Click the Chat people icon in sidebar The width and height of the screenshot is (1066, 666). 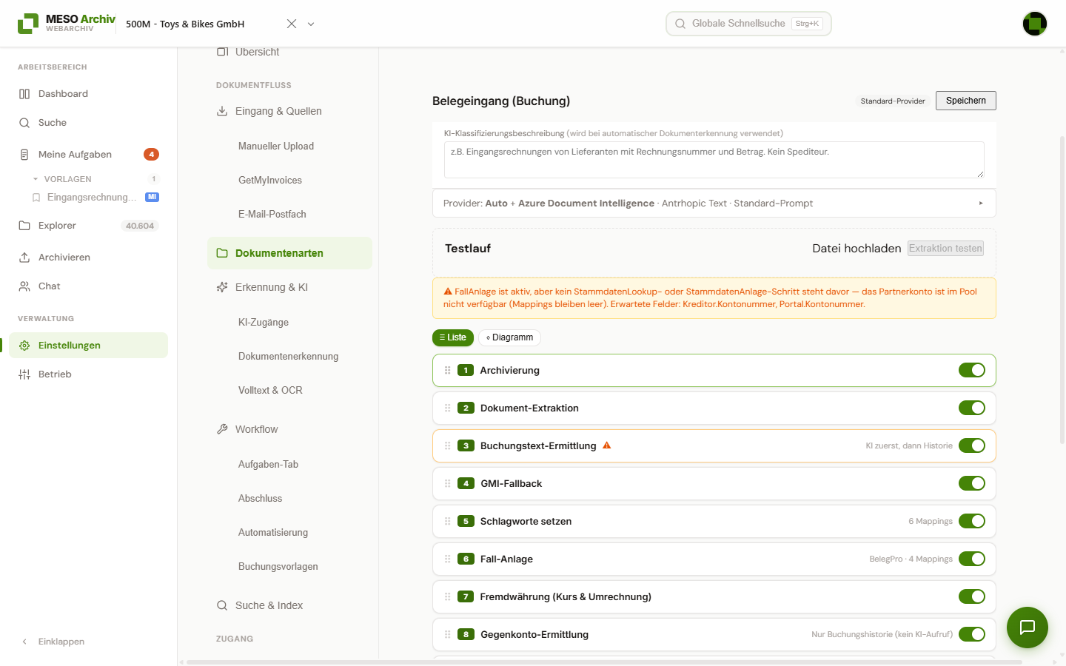(x=24, y=286)
